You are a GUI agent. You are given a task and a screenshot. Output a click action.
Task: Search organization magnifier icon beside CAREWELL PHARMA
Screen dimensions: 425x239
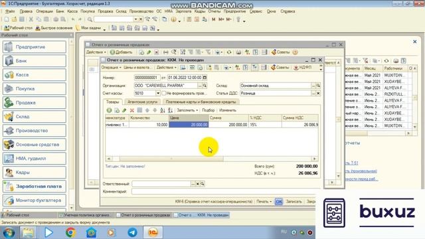(x=205, y=86)
